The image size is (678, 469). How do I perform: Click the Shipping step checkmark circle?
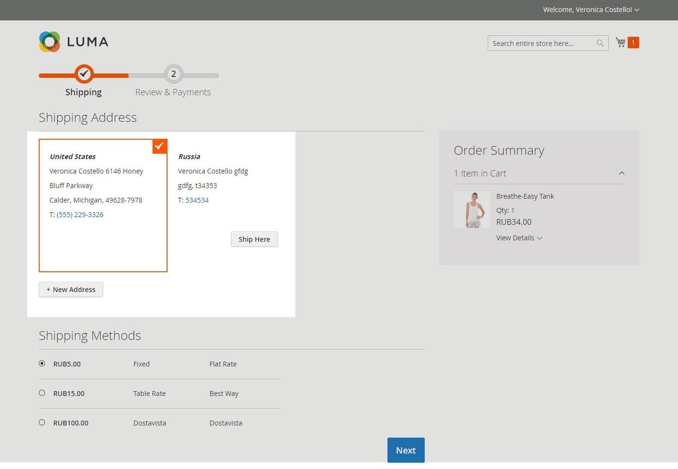click(x=84, y=74)
